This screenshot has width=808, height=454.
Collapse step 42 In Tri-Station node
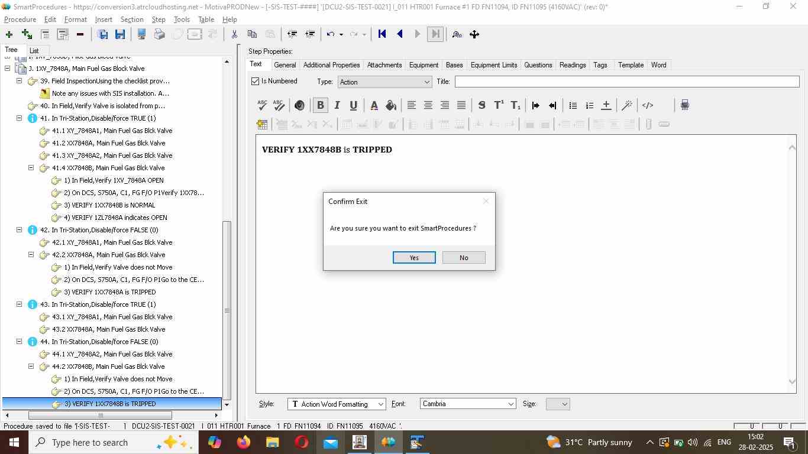[19, 230]
